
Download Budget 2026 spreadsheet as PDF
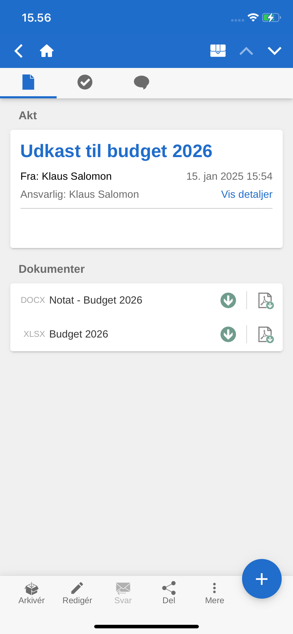(x=265, y=334)
